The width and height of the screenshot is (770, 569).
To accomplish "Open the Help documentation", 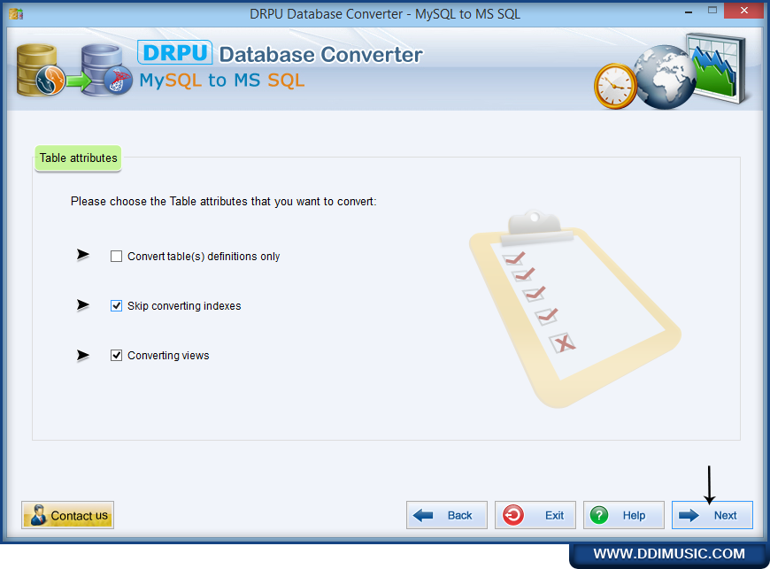I will pos(624,515).
